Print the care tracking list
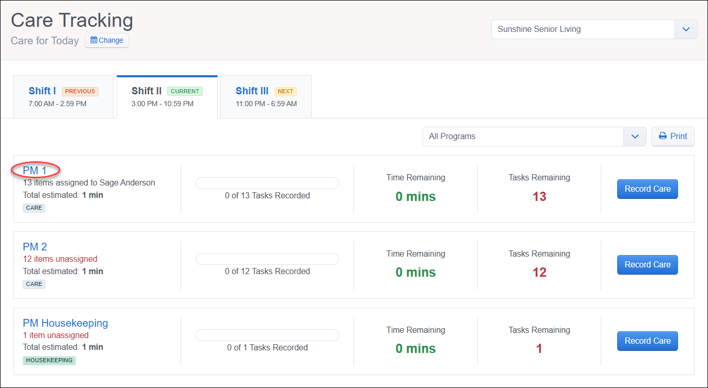The image size is (708, 388). click(x=673, y=137)
